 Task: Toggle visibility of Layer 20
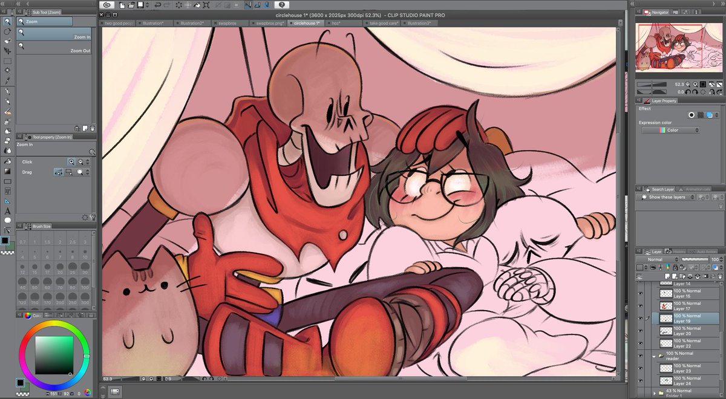(641, 331)
